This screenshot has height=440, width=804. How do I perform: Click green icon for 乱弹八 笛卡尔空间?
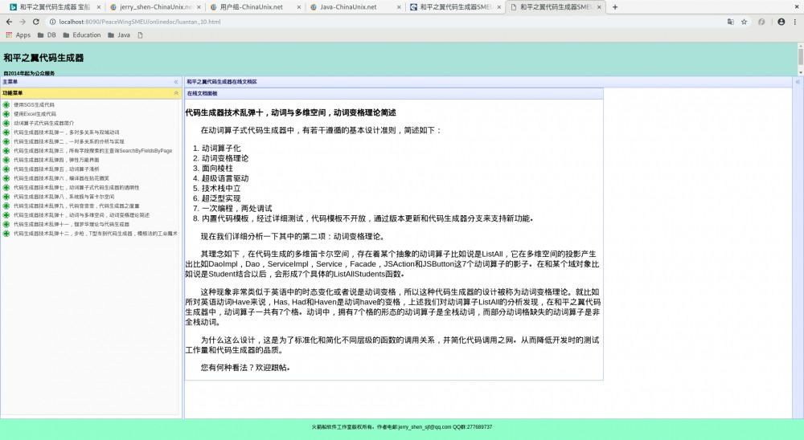pyautogui.click(x=6, y=197)
